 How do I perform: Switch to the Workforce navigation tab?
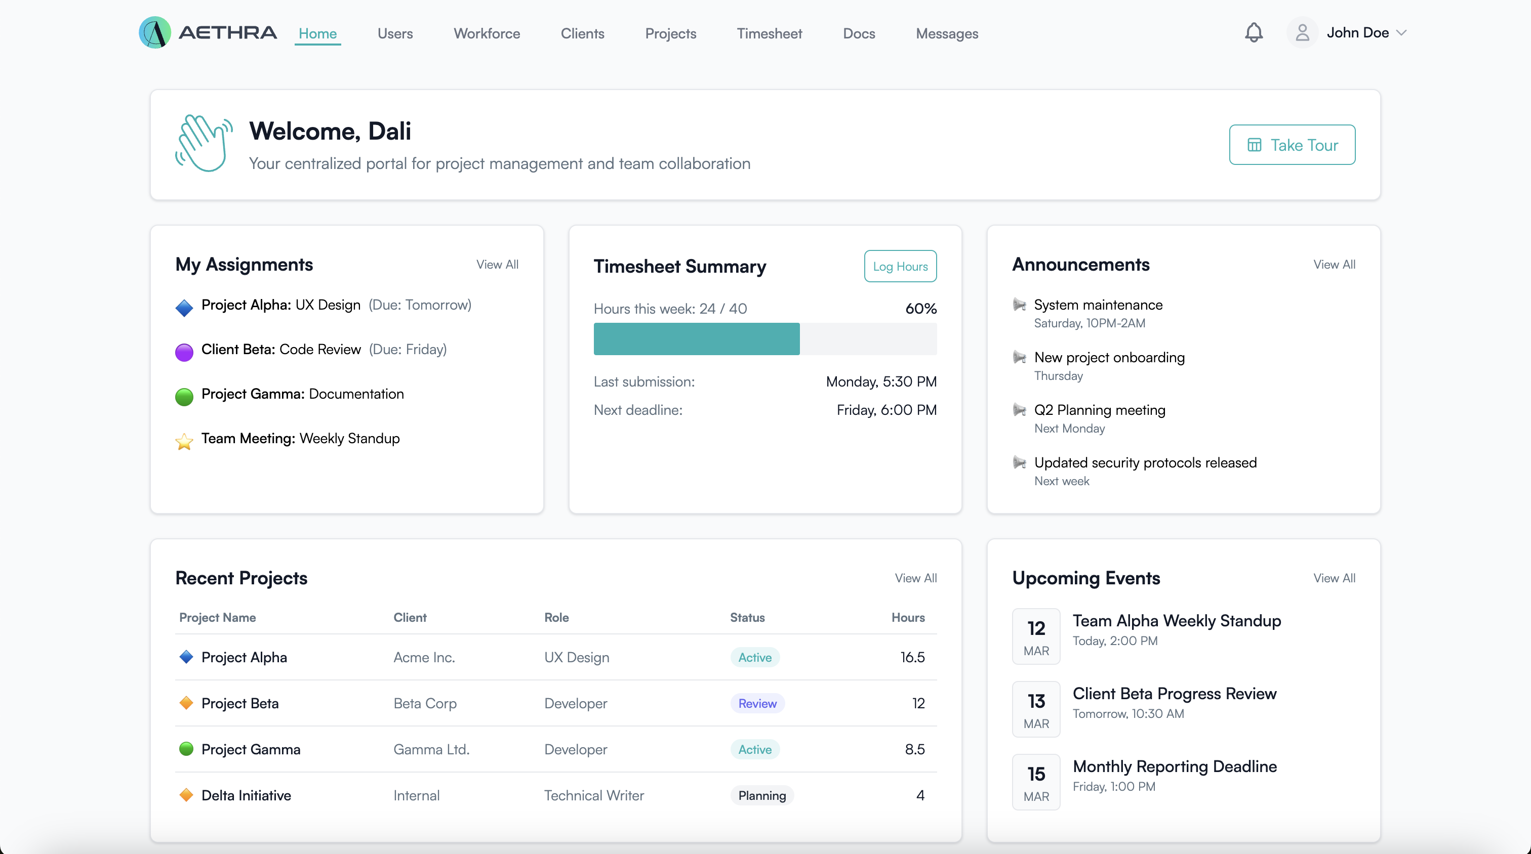coord(486,33)
